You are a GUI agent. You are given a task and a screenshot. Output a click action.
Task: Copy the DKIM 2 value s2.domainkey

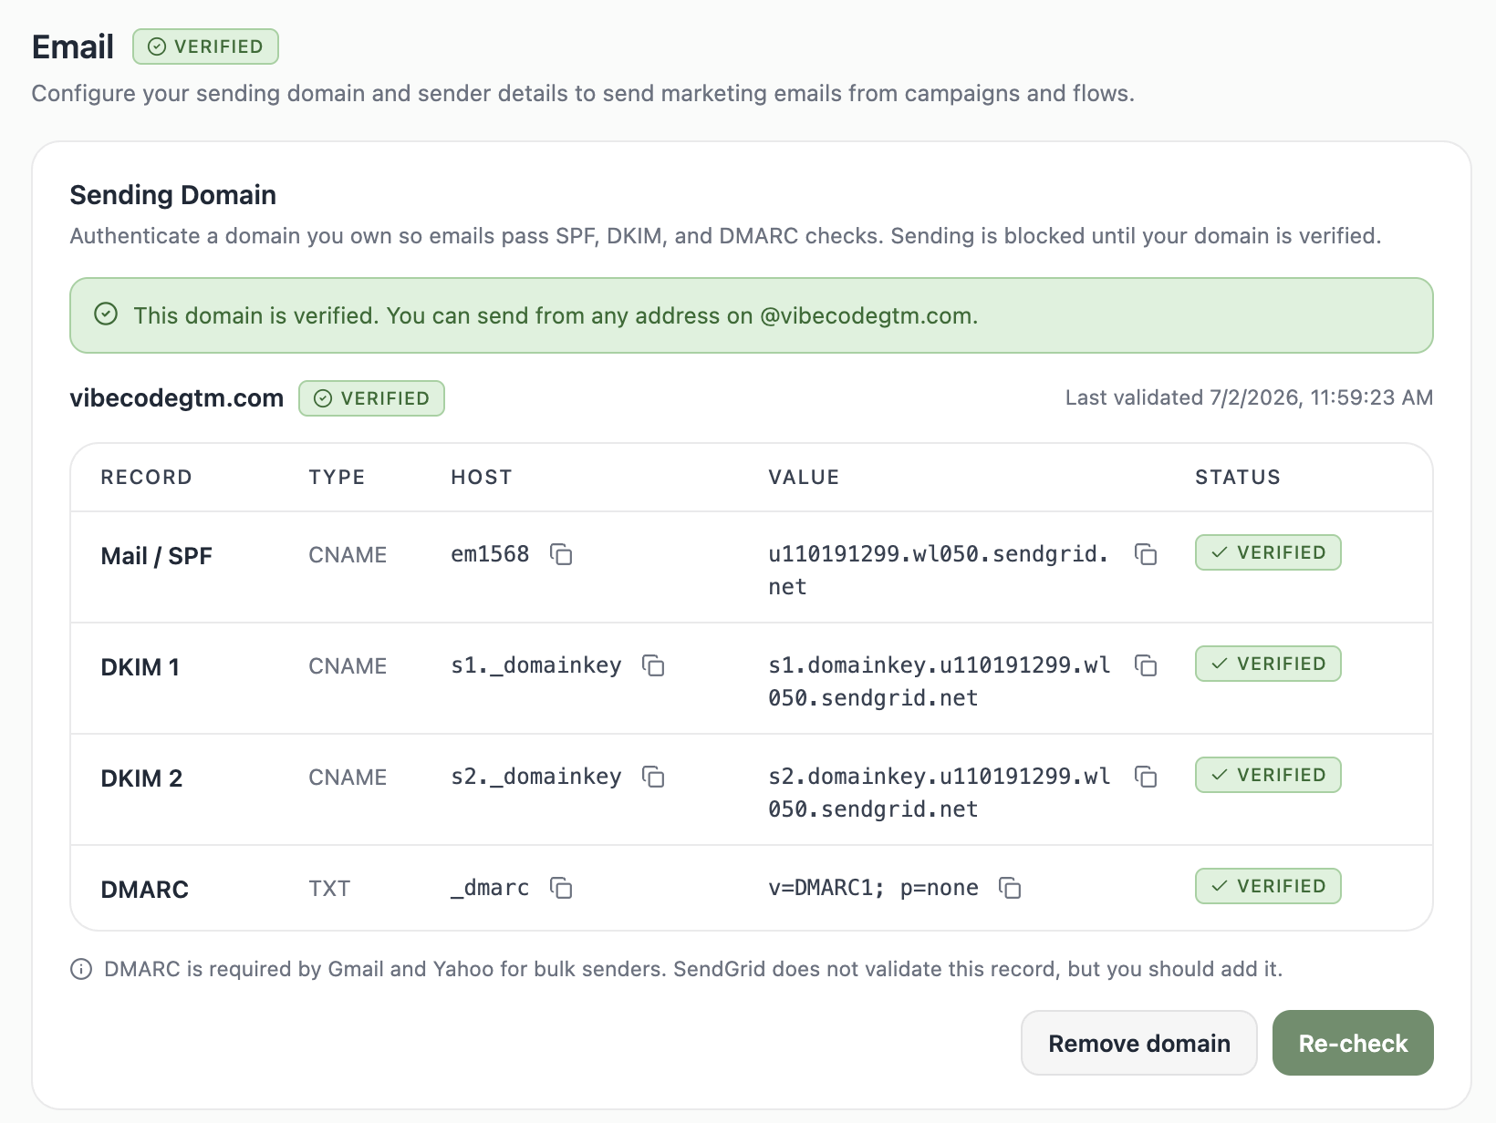1146,777
